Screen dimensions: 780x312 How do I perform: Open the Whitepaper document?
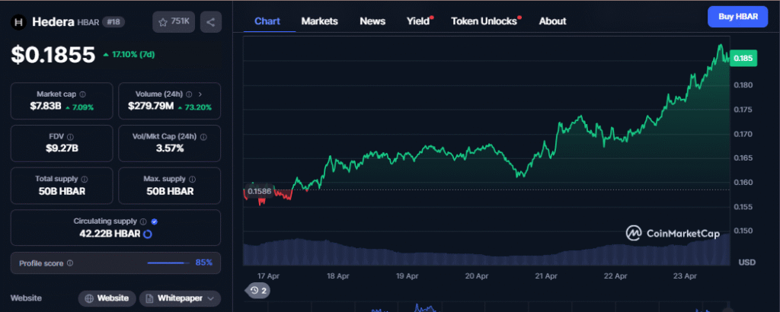180,298
